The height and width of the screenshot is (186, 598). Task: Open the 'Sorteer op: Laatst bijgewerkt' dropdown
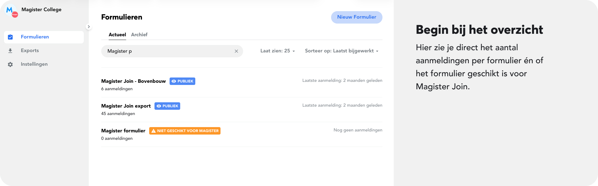(x=342, y=51)
